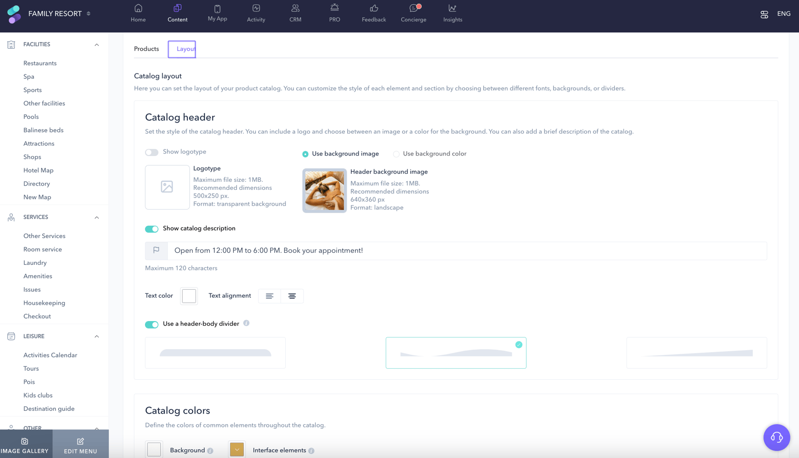Image resolution: width=799 pixels, height=458 pixels.
Task: Click the account switcher icon near ENG
Action: pos(764,14)
